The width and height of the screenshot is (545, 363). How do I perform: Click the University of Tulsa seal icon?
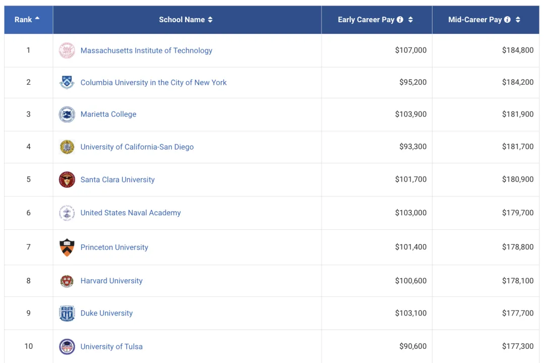click(x=67, y=347)
